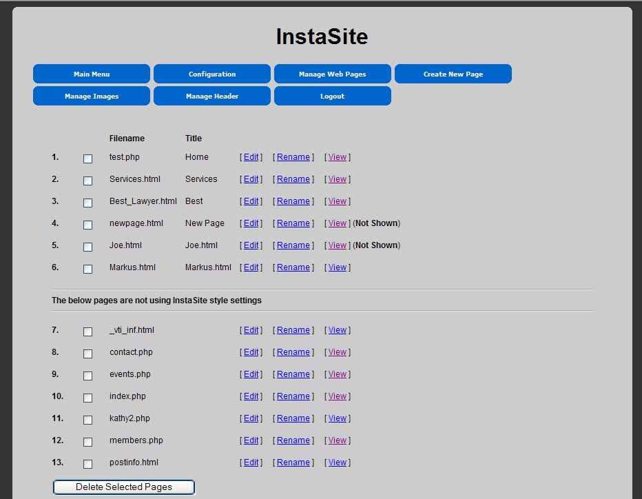Edit kathy2.php
The image size is (642, 499).
point(251,418)
